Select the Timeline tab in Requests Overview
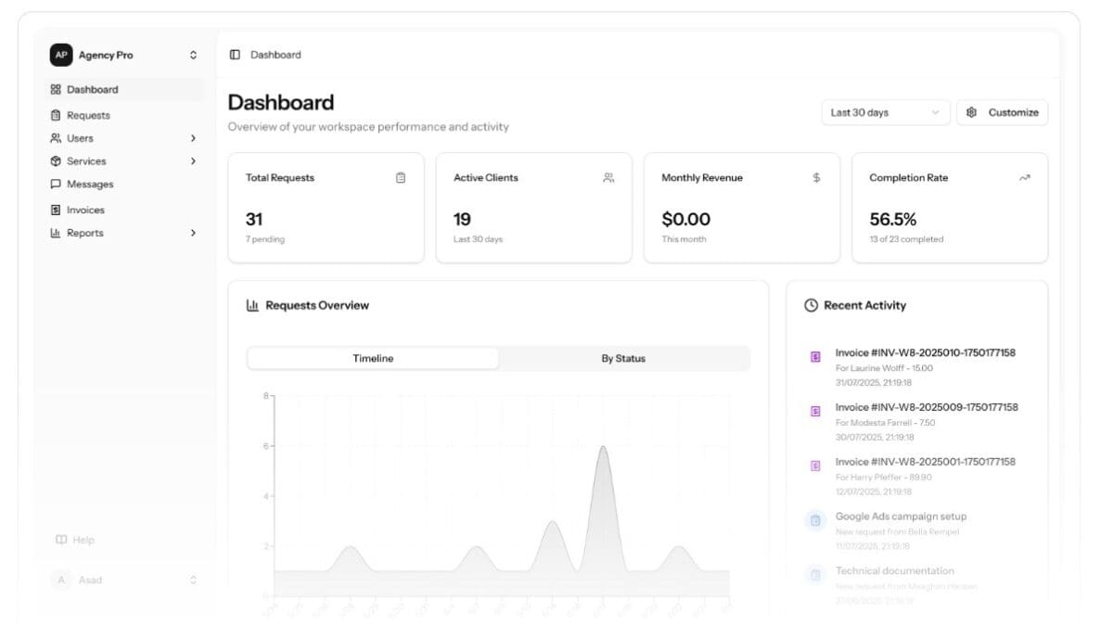The image size is (1113, 638). pos(375,358)
